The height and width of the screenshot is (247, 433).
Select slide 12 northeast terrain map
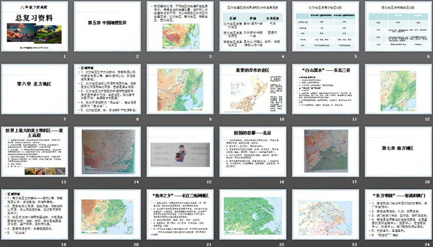click(398, 89)
